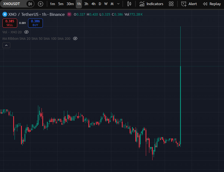Click the compare symbols icon
This screenshot has height=172, width=224.
(x=30, y=4)
